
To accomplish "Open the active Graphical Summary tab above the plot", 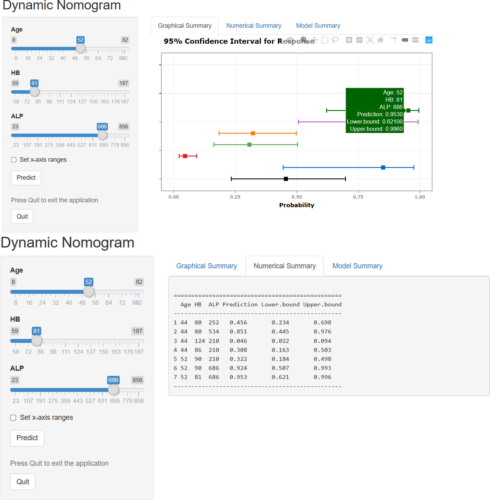I will (x=185, y=26).
